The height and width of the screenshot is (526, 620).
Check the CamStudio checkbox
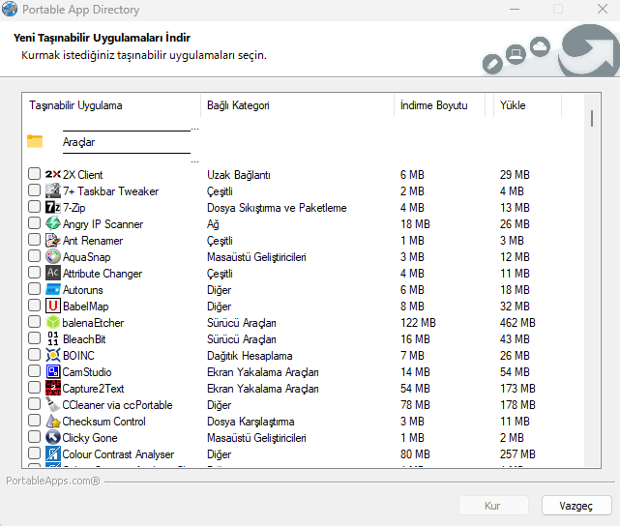tap(35, 370)
